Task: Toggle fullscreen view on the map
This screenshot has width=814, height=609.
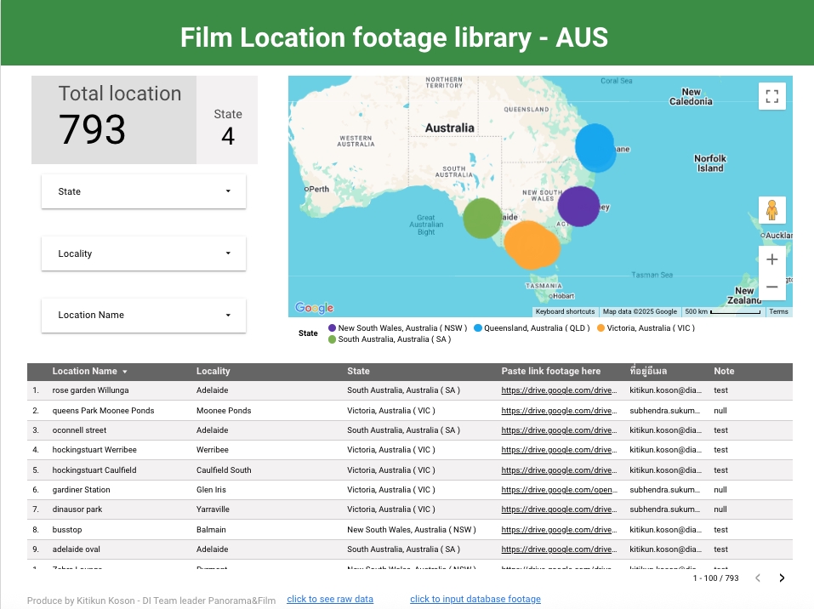Action: tap(771, 96)
